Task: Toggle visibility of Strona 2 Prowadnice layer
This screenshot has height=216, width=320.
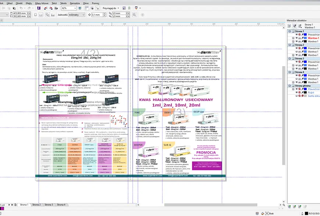Action: tap(296, 48)
